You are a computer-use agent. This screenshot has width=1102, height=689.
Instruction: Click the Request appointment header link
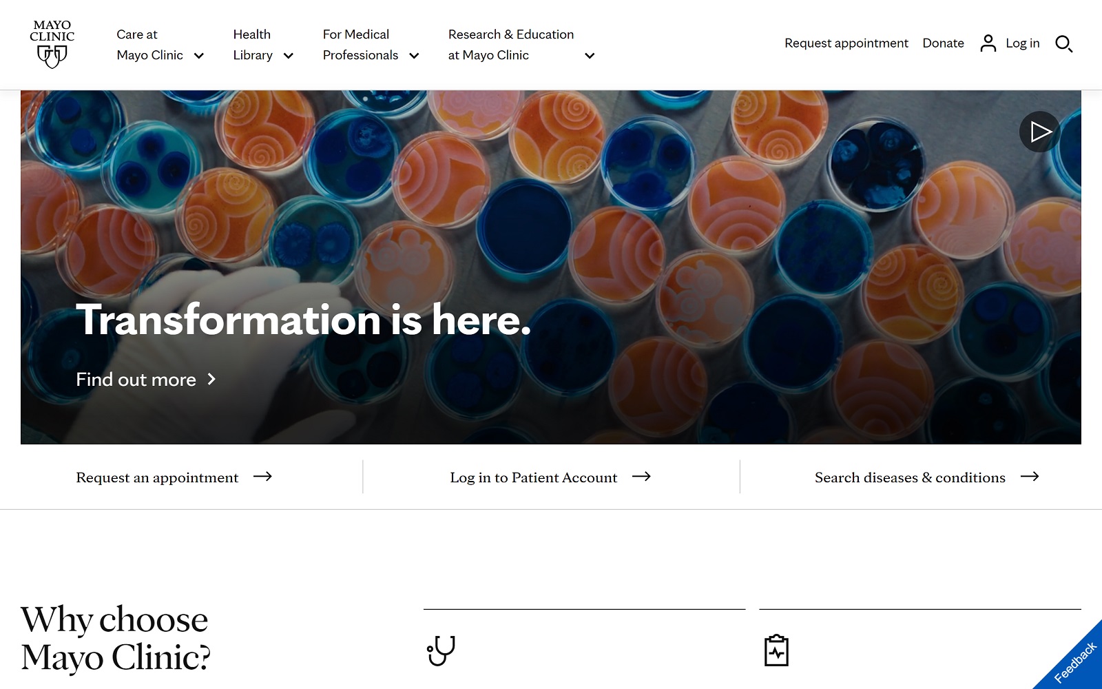(x=846, y=43)
